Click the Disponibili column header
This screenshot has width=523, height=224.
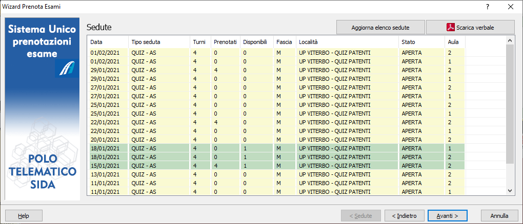point(255,42)
